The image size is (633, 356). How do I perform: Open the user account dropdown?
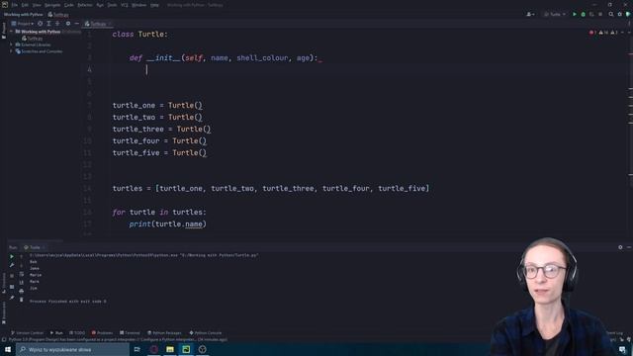(530, 14)
